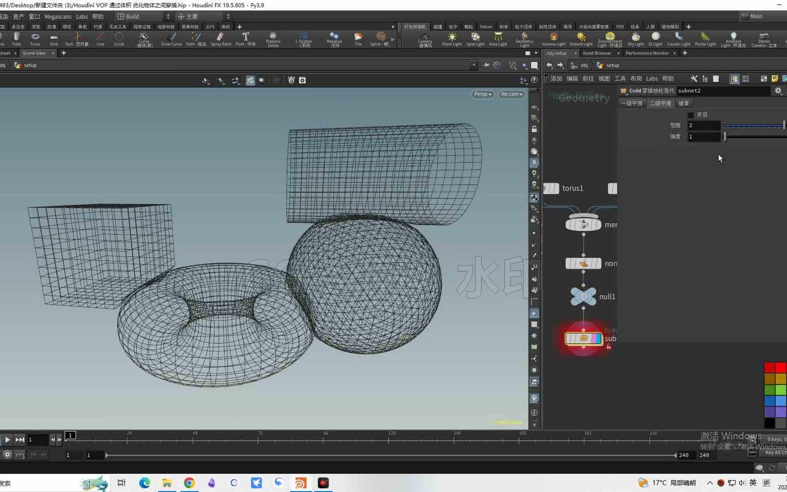Activate the Draw Curve tool

(x=171, y=39)
